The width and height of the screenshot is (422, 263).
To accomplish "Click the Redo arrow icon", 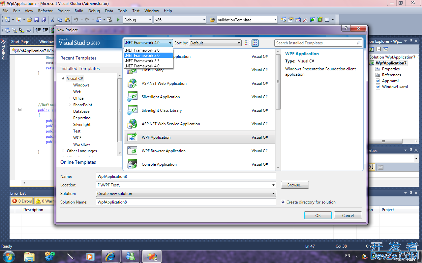I will tap(87, 20).
